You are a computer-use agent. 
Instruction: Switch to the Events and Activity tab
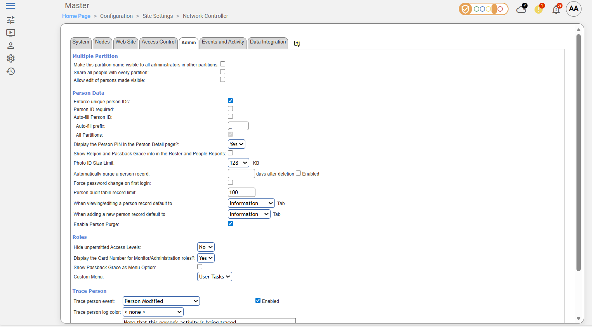tap(223, 42)
